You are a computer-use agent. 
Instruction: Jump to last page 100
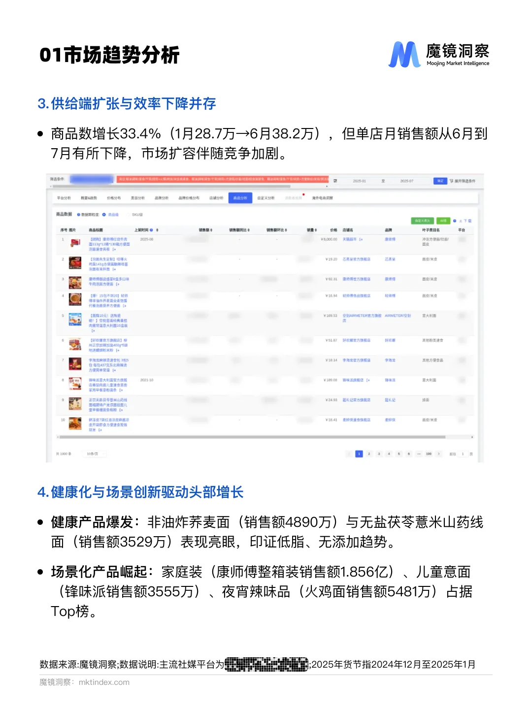429,454
